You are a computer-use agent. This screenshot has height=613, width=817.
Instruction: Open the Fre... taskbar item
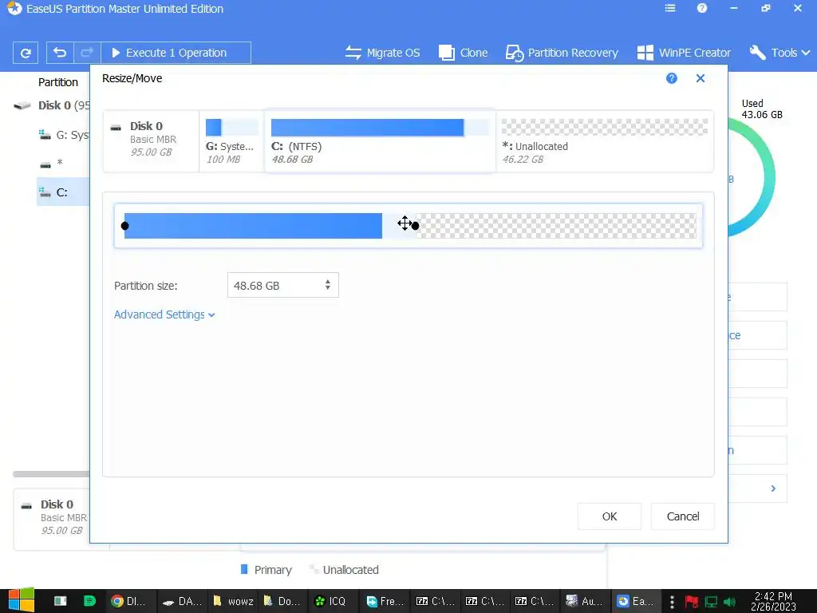pos(385,601)
